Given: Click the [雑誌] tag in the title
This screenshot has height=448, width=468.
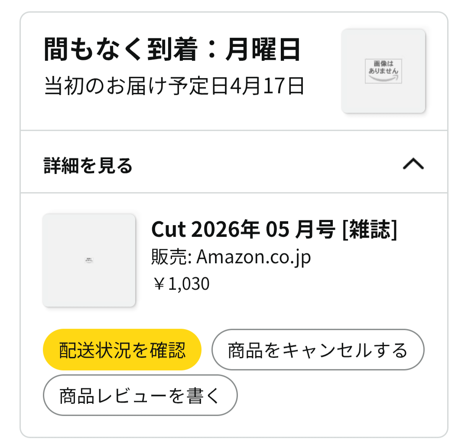Looking at the screenshot, I should click(x=369, y=230).
